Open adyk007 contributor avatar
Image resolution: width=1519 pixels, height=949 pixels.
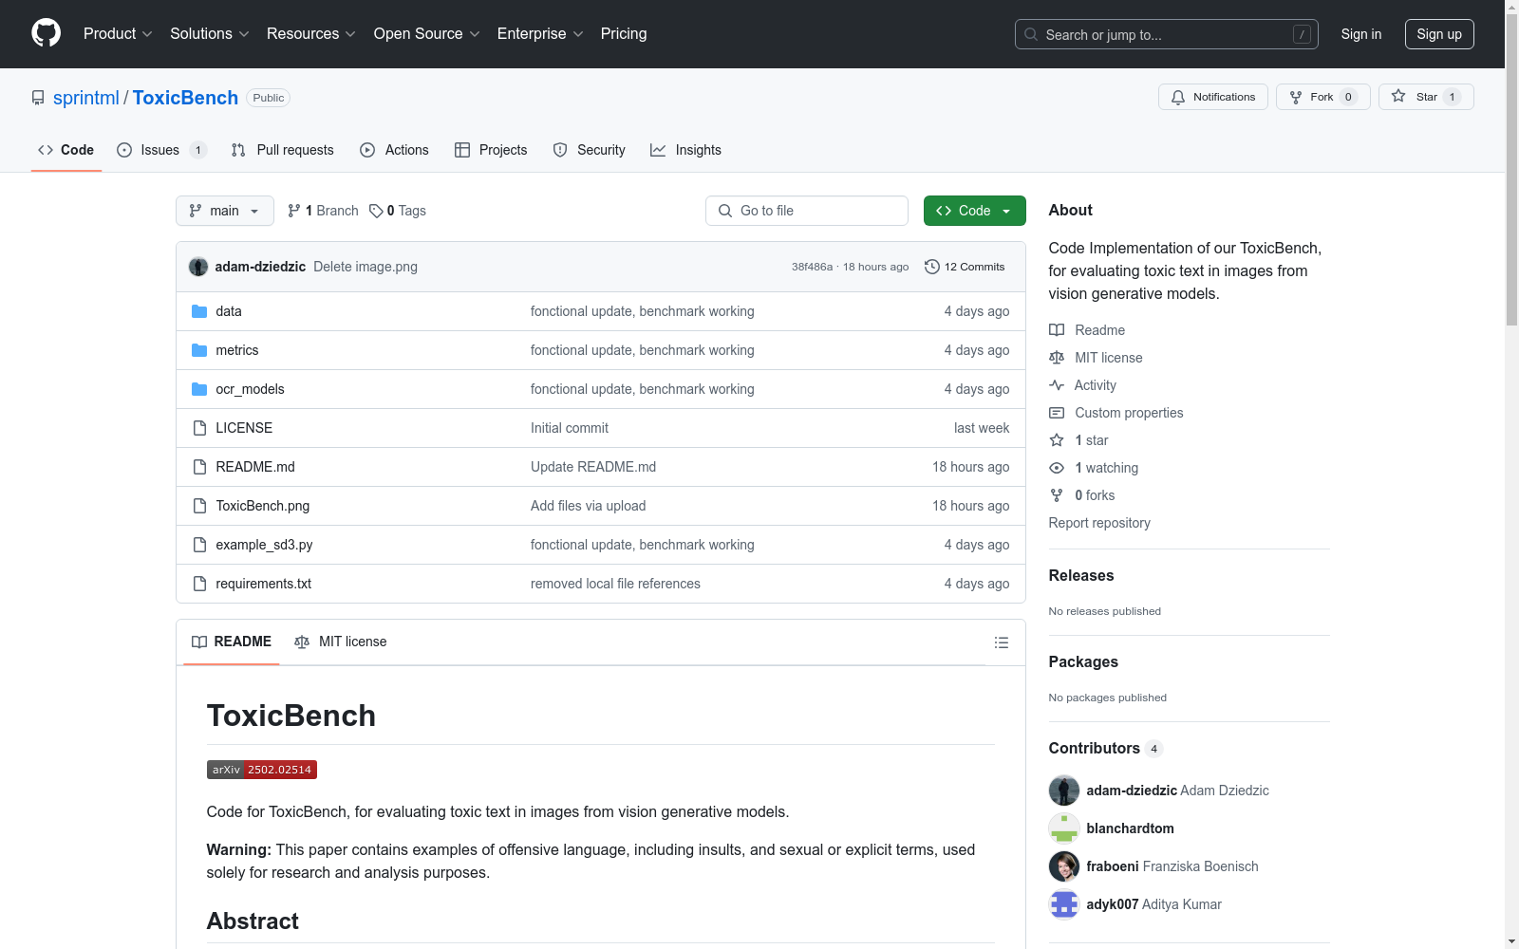(x=1064, y=904)
